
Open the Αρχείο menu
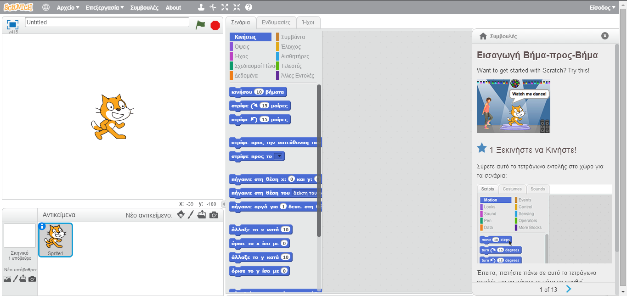click(x=68, y=7)
